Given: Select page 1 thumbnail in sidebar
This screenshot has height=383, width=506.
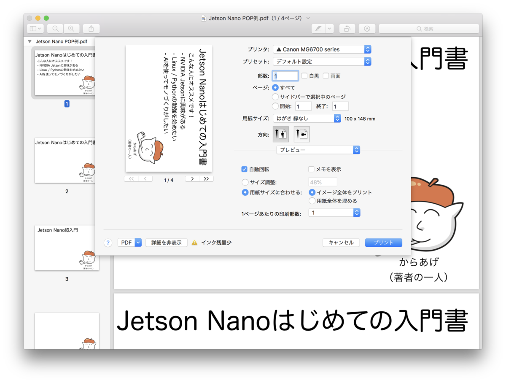Looking at the screenshot, I should coord(65,73).
